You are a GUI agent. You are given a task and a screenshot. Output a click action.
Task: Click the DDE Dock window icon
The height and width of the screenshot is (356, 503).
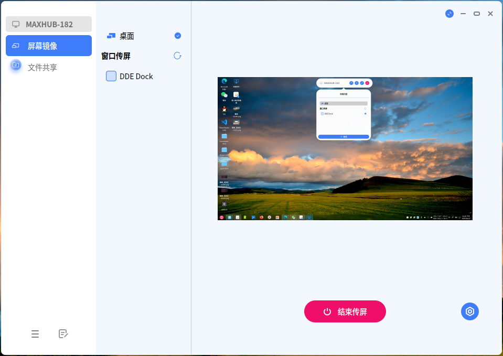tap(111, 76)
